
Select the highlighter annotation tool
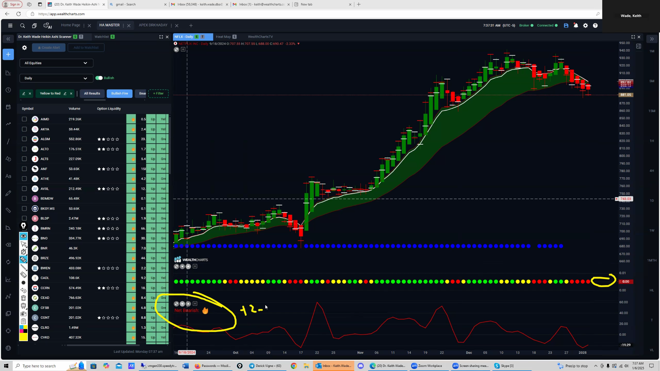pyautogui.click(x=23, y=259)
